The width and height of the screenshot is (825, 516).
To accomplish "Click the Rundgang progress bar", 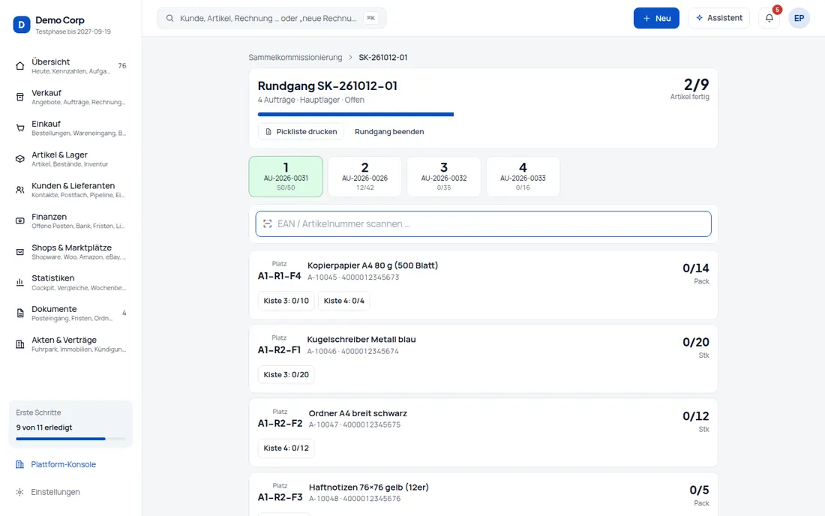I will (x=355, y=114).
